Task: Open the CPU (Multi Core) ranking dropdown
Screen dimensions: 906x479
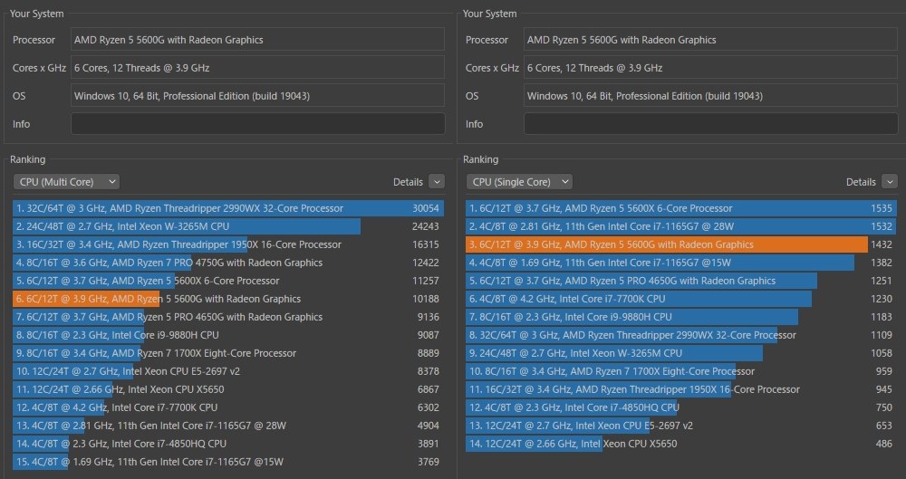Action: (66, 182)
